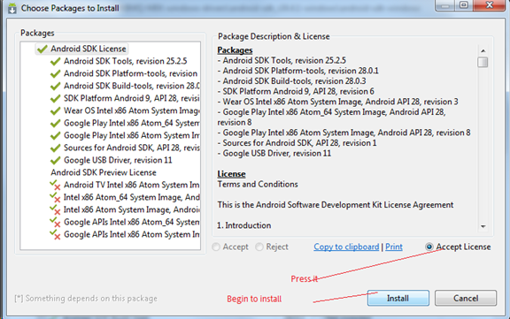Image resolution: width=510 pixels, height=319 pixels.
Task: Click the check icon beside Sources for Android SDK
Action: [x=55, y=148]
